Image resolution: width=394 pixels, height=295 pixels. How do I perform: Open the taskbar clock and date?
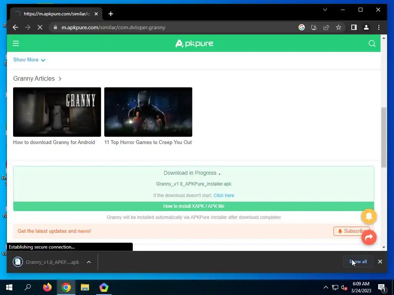(x=361, y=287)
